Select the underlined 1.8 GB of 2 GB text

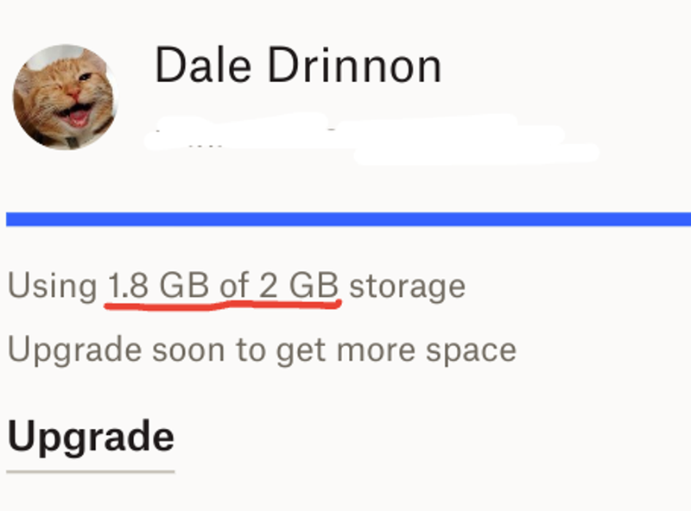(x=223, y=285)
